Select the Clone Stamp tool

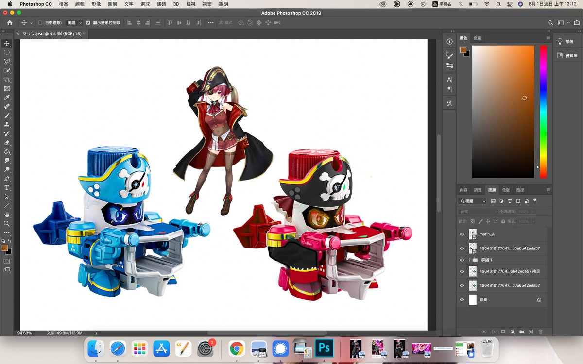click(7, 124)
